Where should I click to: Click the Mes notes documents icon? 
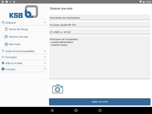pos(6,44)
